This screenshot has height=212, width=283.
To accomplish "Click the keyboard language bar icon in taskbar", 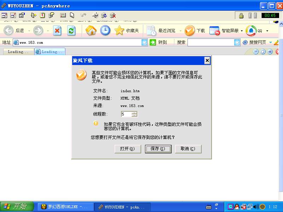I will (x=209, y=207).
